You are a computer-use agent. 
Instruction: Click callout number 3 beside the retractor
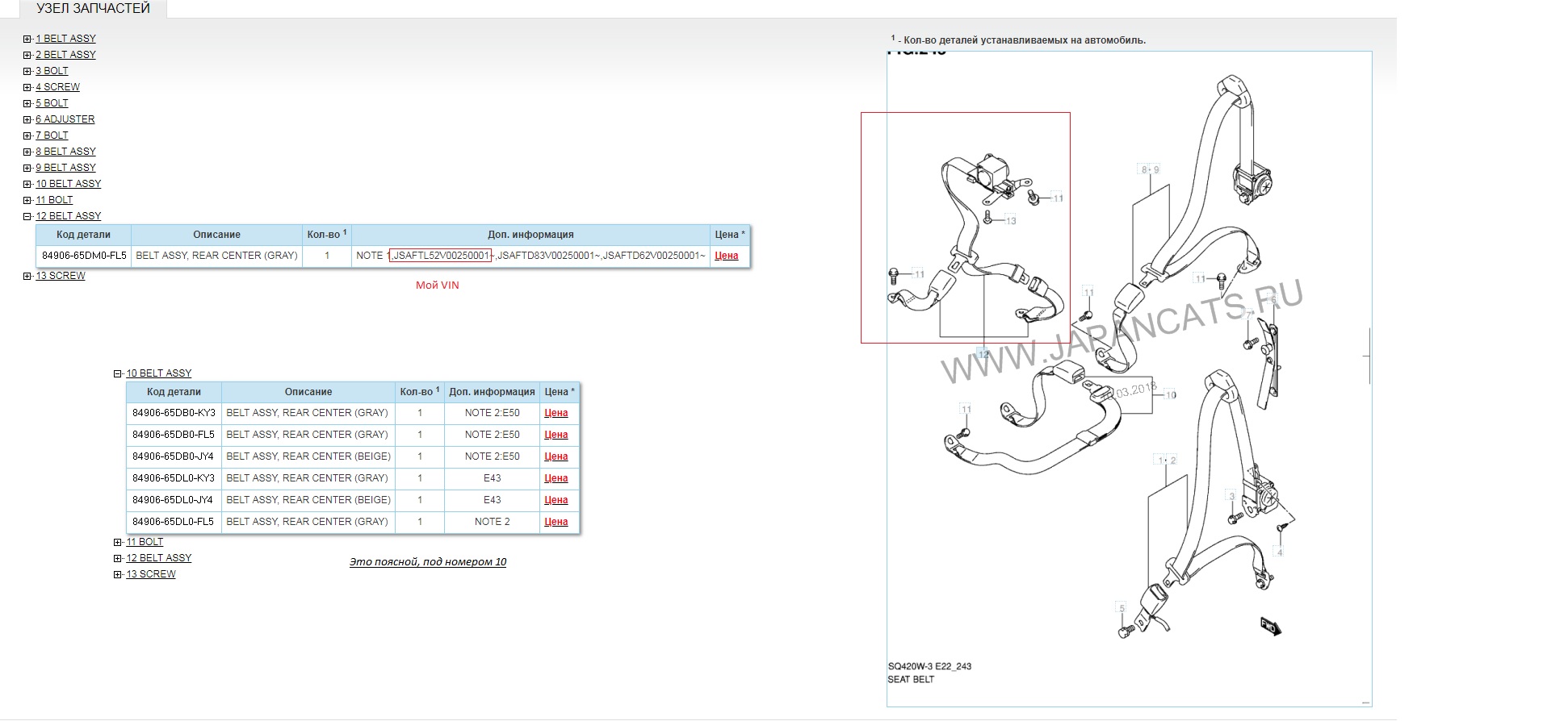1231,496
